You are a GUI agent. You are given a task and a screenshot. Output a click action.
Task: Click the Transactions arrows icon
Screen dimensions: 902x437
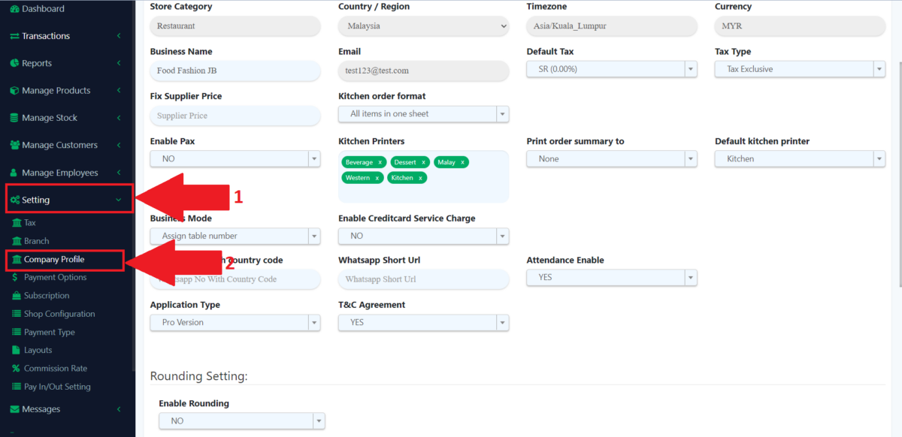(x=14, y=36)
